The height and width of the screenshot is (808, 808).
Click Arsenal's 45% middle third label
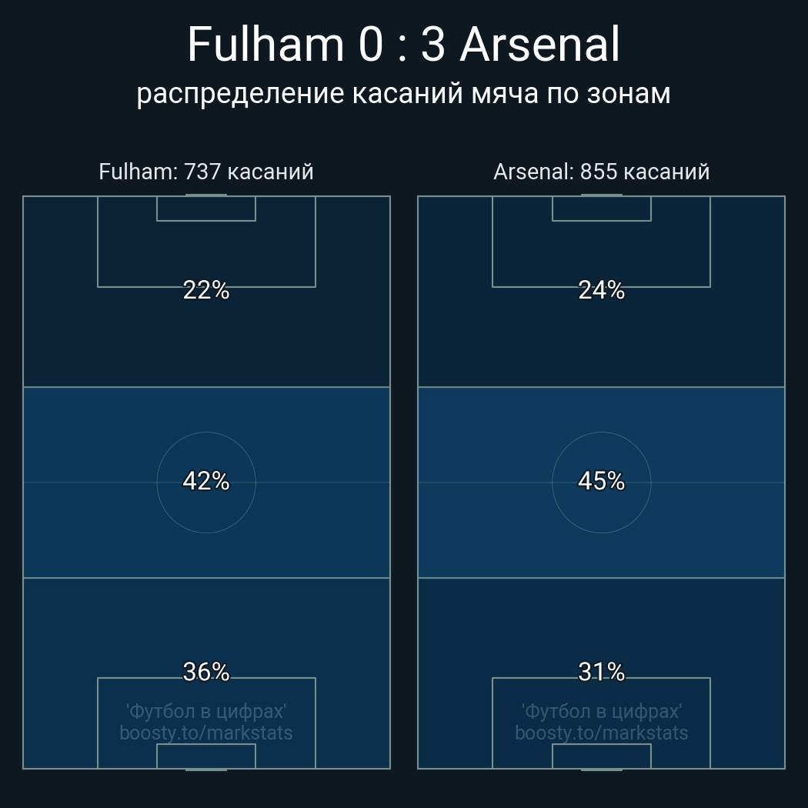(x=601, y=481)
